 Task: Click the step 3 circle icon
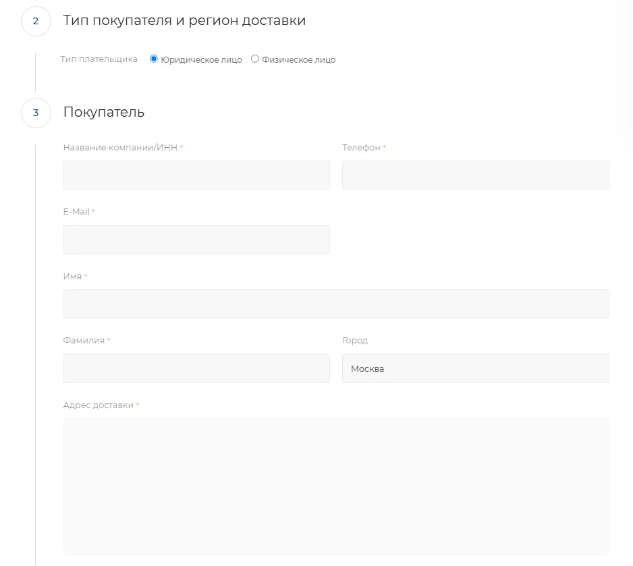point(36,113)
